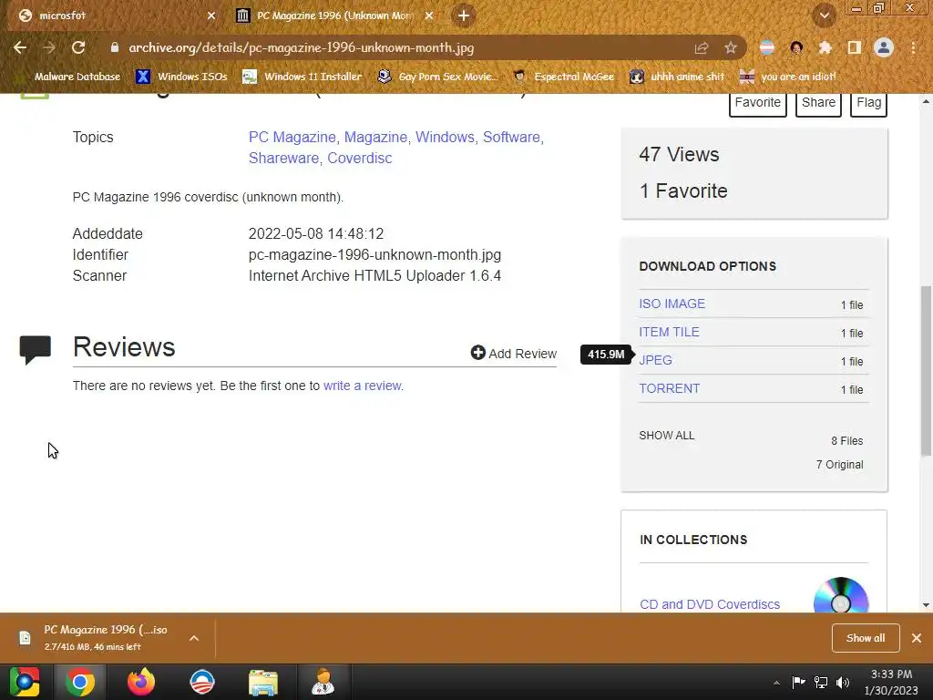Click the Share button
The image size is (933, 700).
point(818,103)
